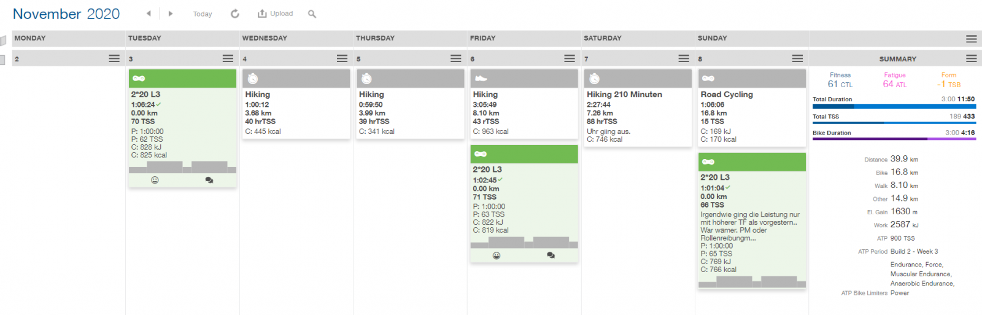The image size is (982, 315).
Task: Click smiley feeling icon on Tuesday workout
Action: point(155,180)
